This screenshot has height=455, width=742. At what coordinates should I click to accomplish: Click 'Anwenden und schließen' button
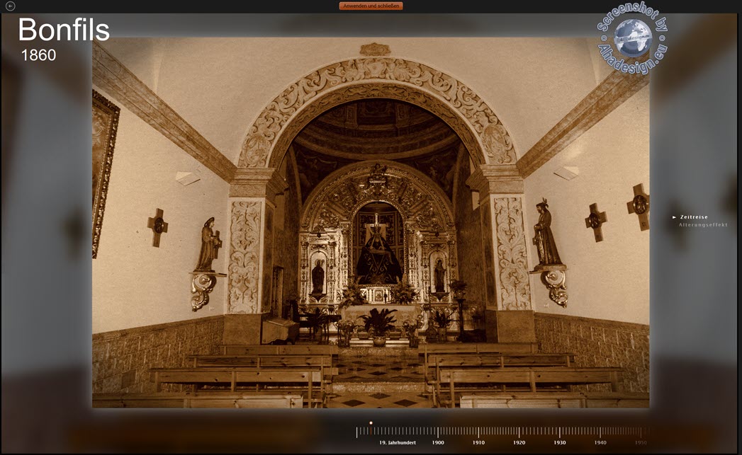(x=371, y=6)
